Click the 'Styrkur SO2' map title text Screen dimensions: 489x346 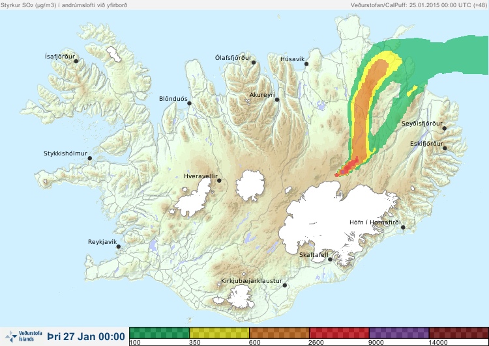coord(64,5)
